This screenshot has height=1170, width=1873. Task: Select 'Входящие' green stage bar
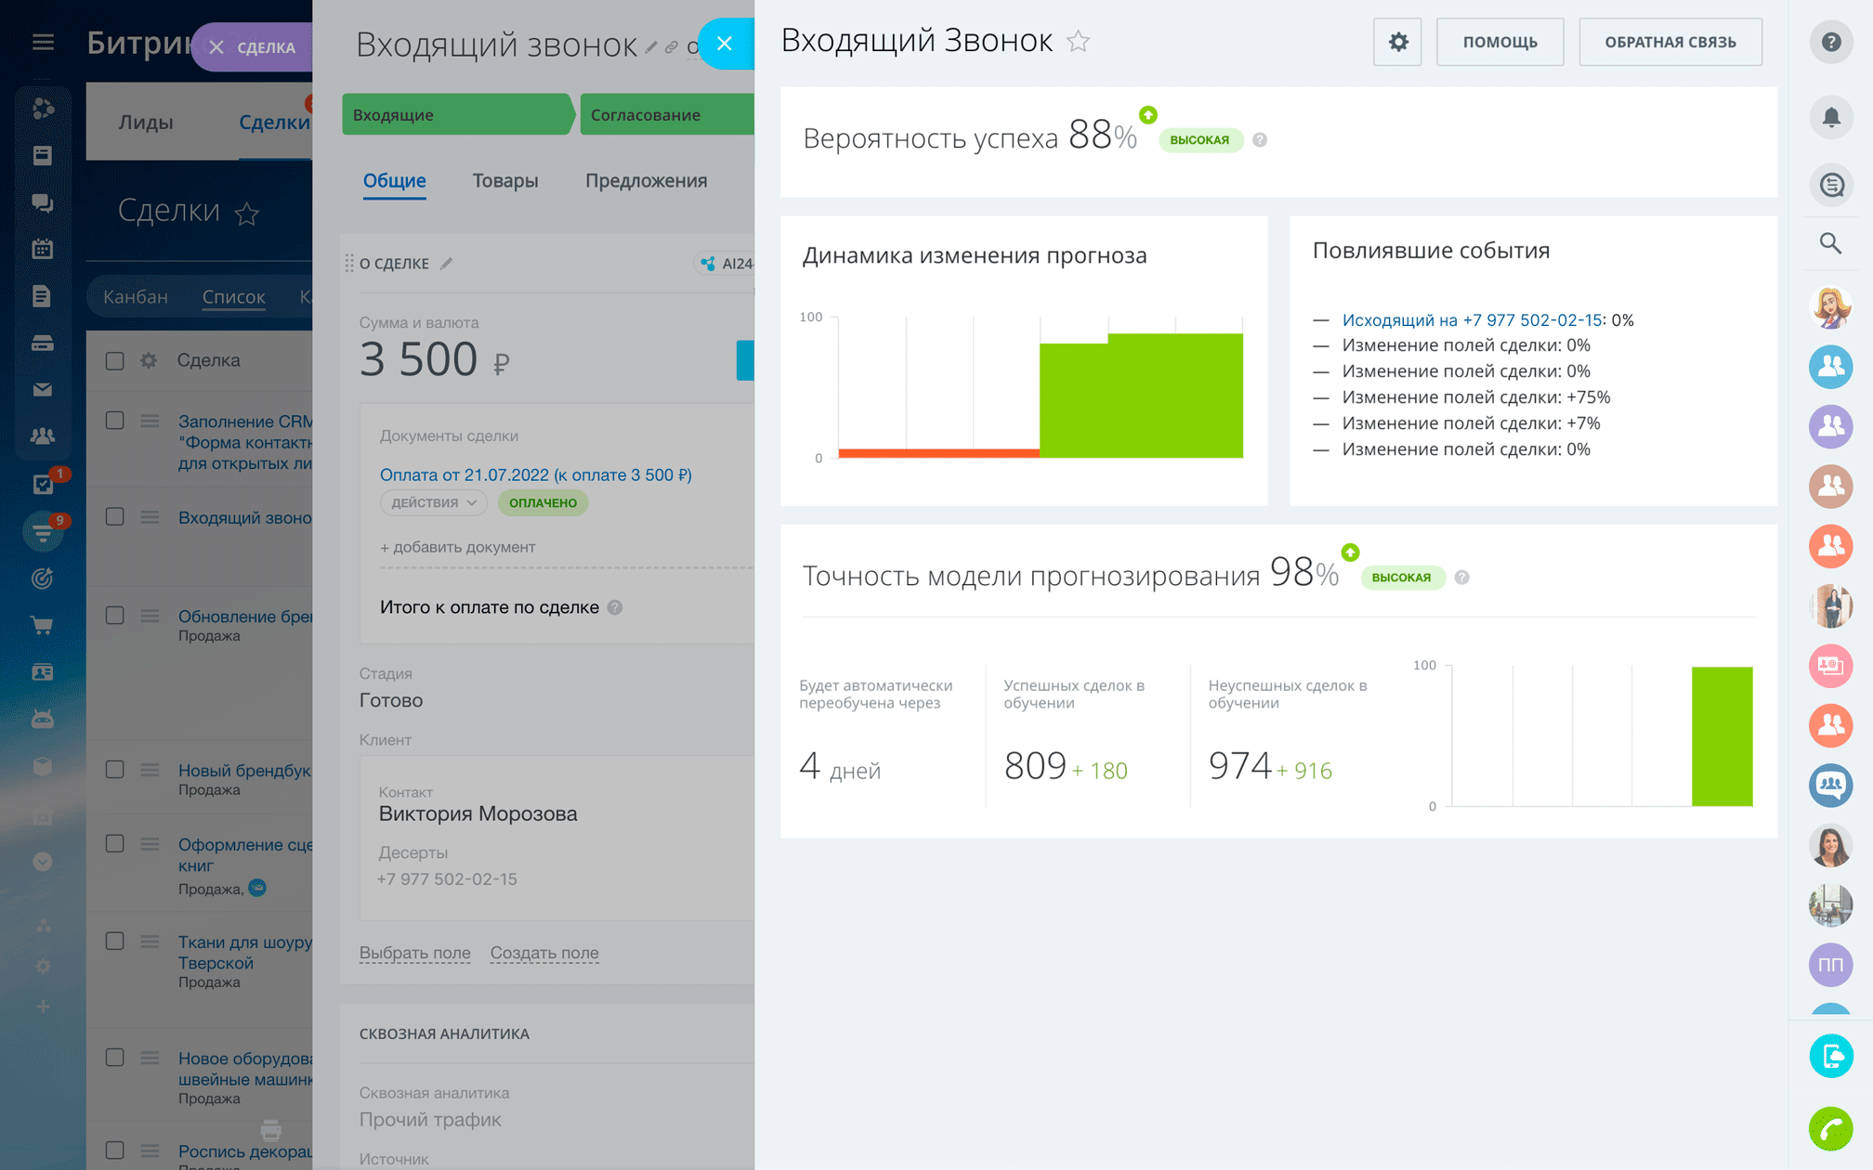tap(455, 115)
